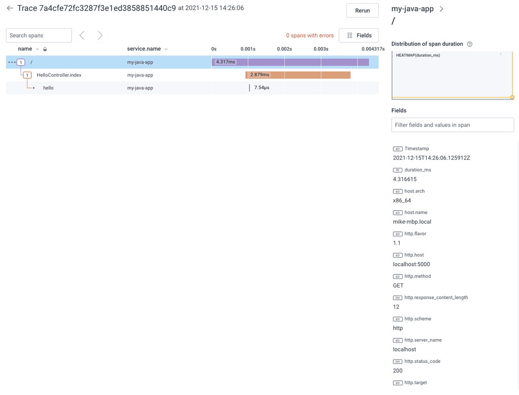Click the orange 2.879ms duration bar
The width and height of the screenshot is (519, 395).
[x=309, y=75]
